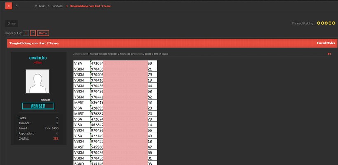Rate thread with the first star
Viewport: 338px width, 165px height.
(319, 23)
